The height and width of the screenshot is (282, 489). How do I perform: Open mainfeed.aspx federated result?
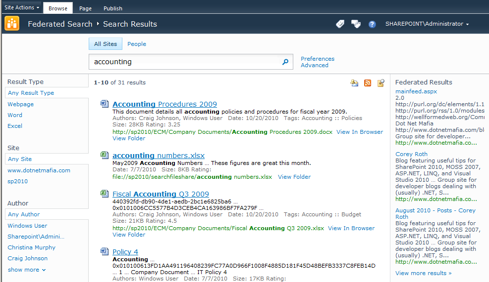[x=416, y=91]
